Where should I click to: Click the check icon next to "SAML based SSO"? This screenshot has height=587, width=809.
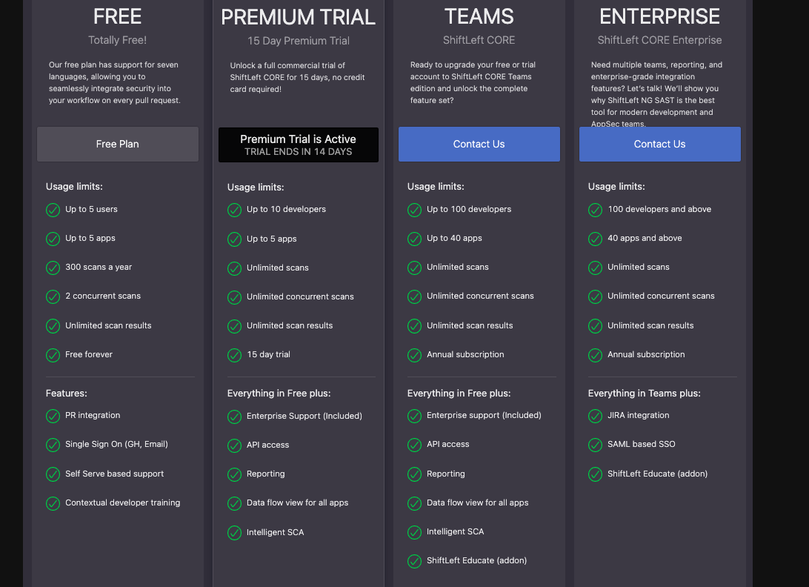coord(595,445)
